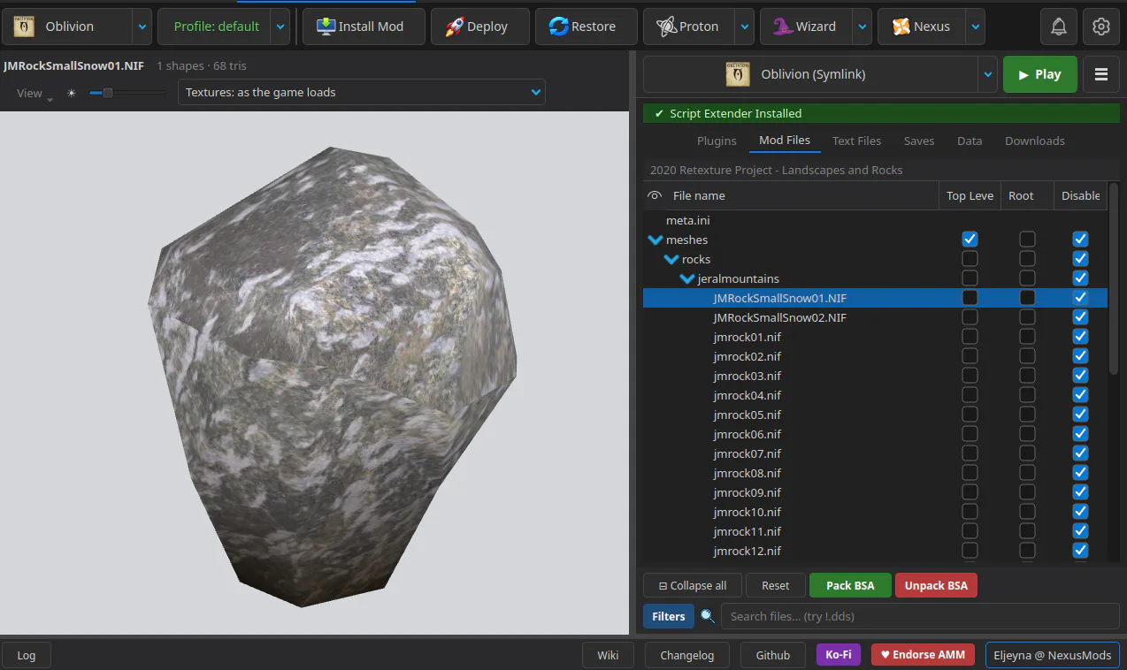Image resolution: width=1127 pixels, height=670 pixels.
Task: Open the Wizard tool
Action: coord(806,27)
